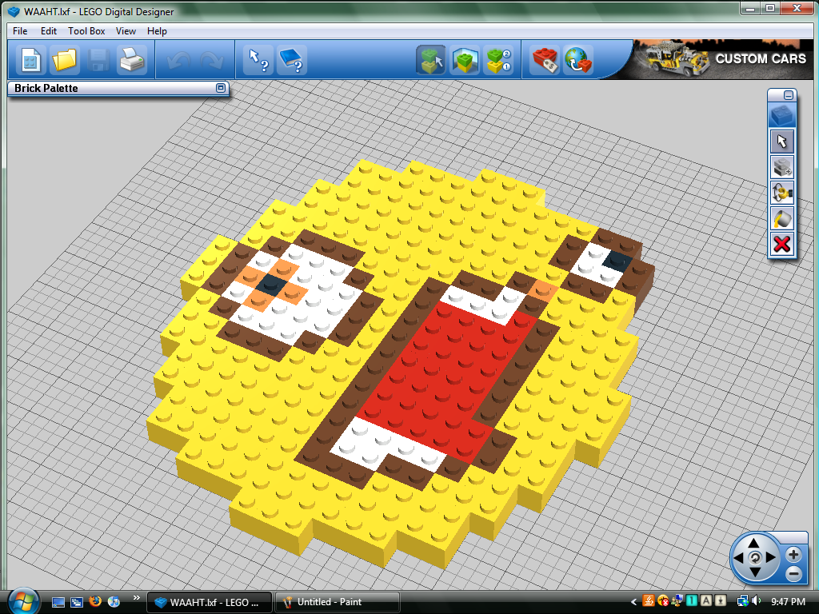Click the taskbar clock 9:47 PM
This screenshot has height=614, width=819.
[788, 602]
